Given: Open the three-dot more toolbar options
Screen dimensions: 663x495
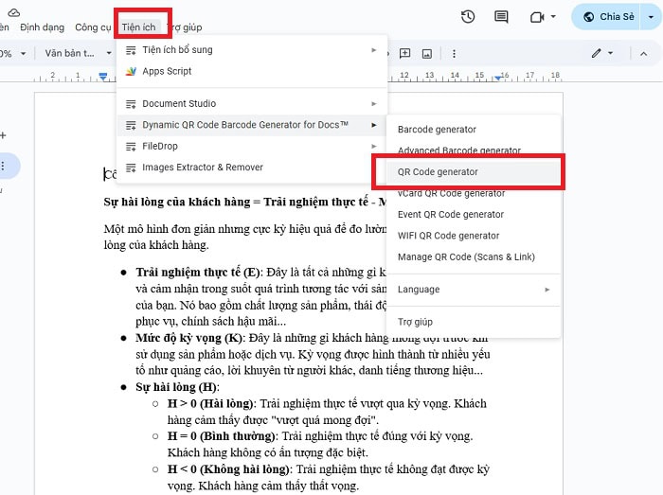Looking at the screenshot, I should pos(454,54).
